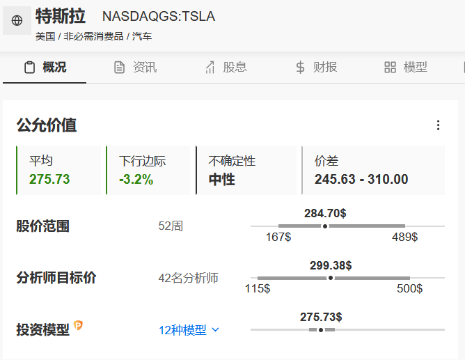
Task: Click the 美国 breadcrumb link
Action: click(45, 36)
